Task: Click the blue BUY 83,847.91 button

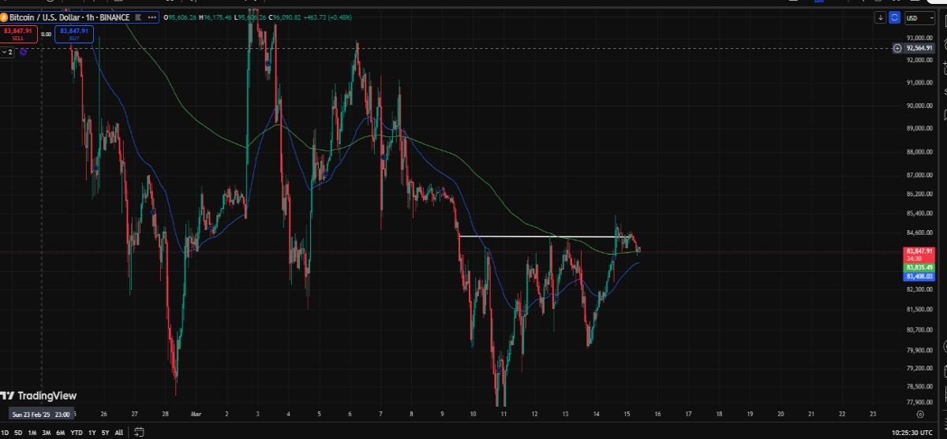Action: pos(74,34)
